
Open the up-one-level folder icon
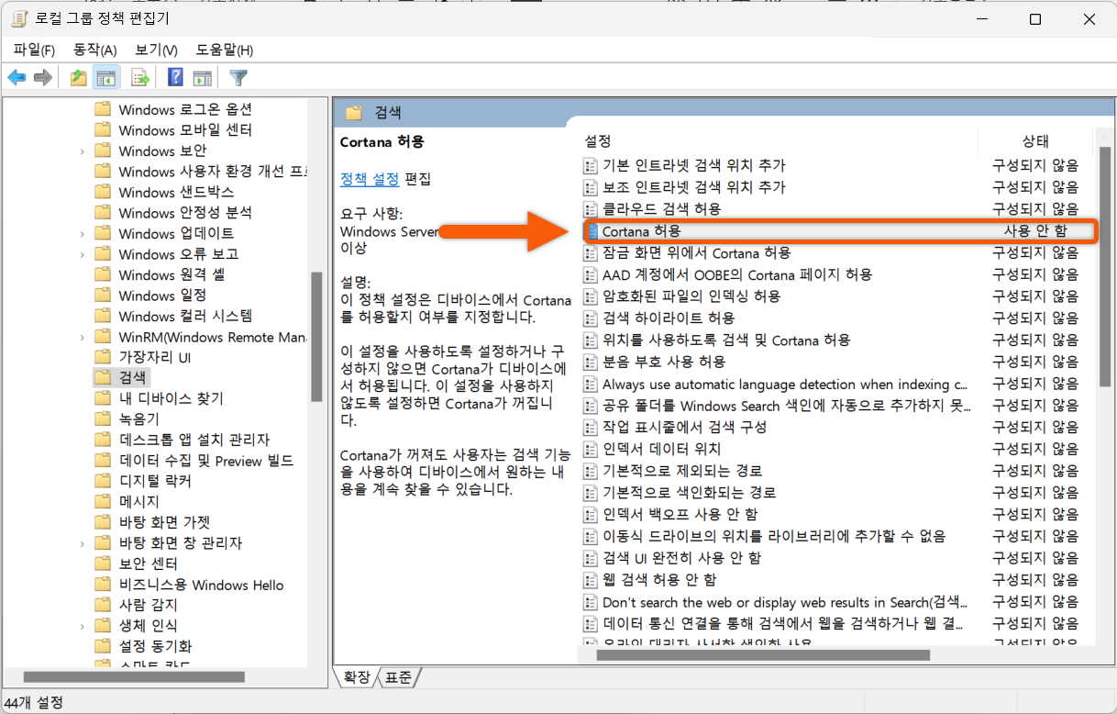pos(78,77)
